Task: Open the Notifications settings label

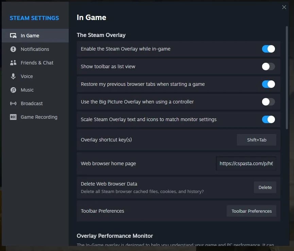Action: [x=35, y=49]
